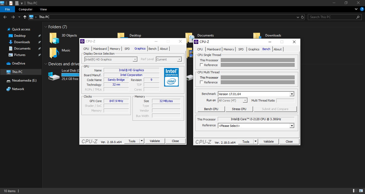Collapse the Folders (7) section
The image size is (365, 194).
(x=46, y=27)
